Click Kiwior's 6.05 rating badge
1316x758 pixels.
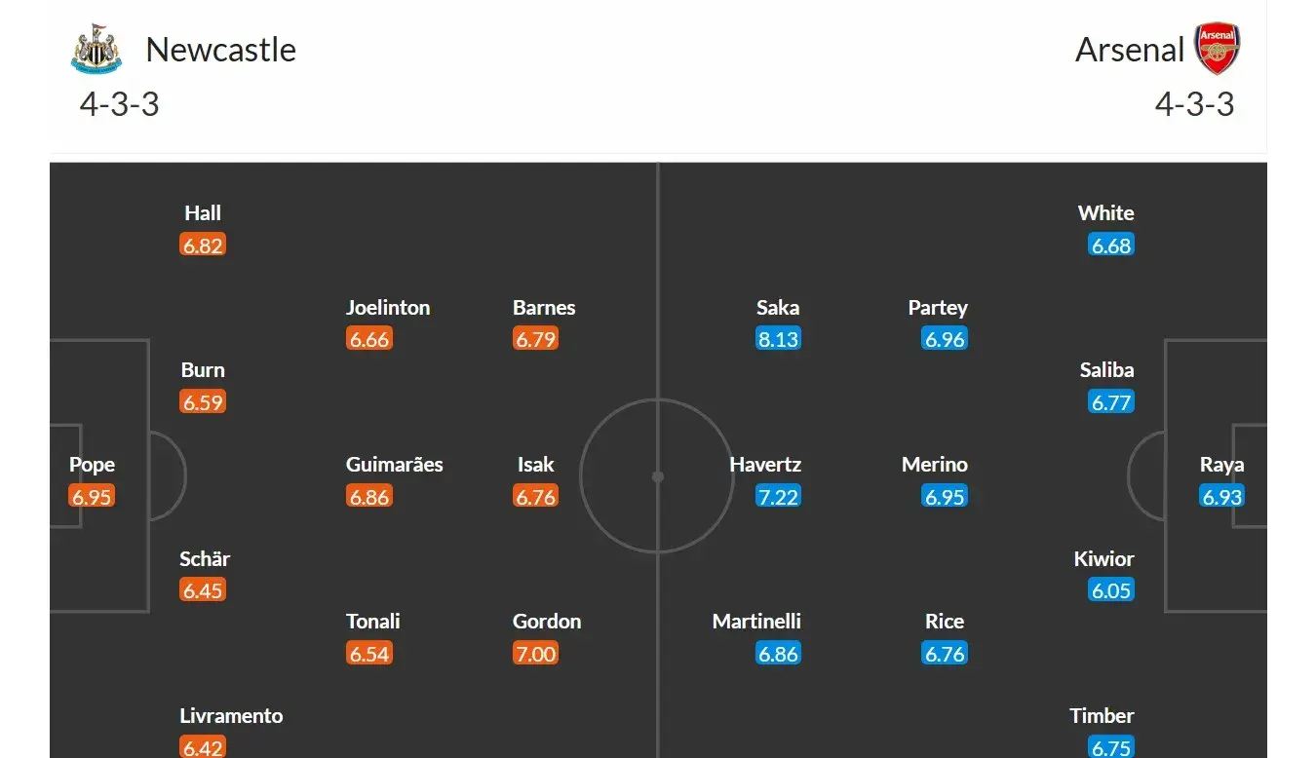1111,590
